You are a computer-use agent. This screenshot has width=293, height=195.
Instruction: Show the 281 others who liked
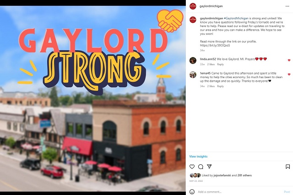click(244, 175)
